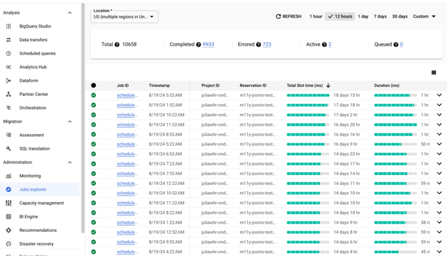Viewport: 447px width, 256px height.
Task: Open Monitoring in the Administration menu
Action: point(30,176)
